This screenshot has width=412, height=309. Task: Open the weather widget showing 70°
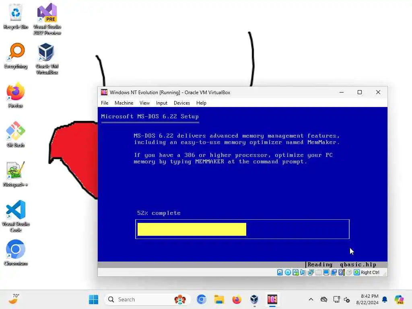tap(14, 299)
